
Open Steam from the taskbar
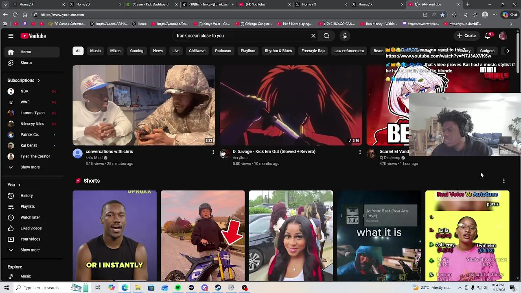pos(218,288)
